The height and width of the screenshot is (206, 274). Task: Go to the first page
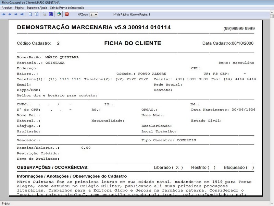click(4, 14)
